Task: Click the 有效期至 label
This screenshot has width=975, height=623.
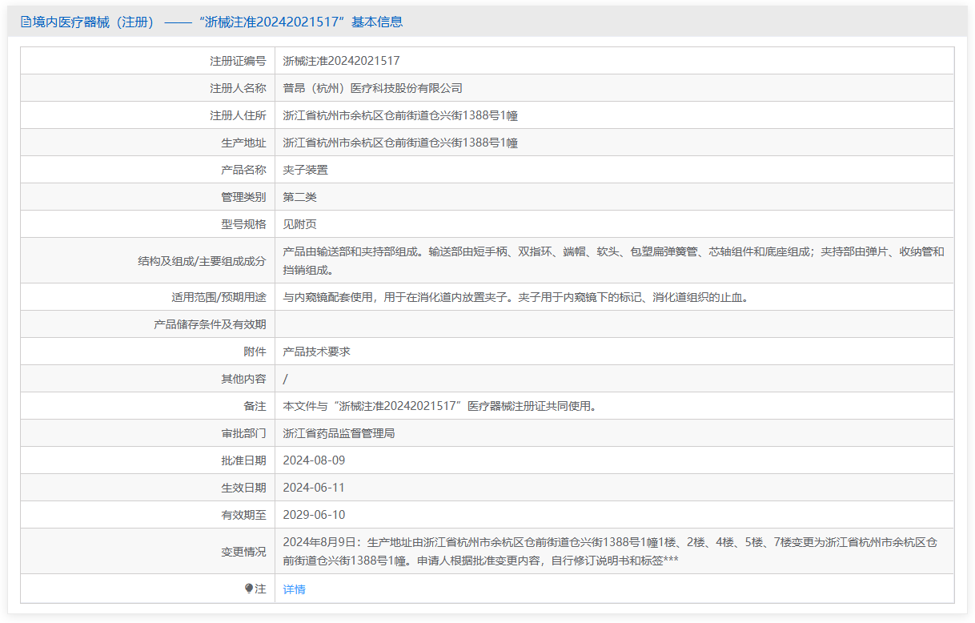Action: (243, 515)
